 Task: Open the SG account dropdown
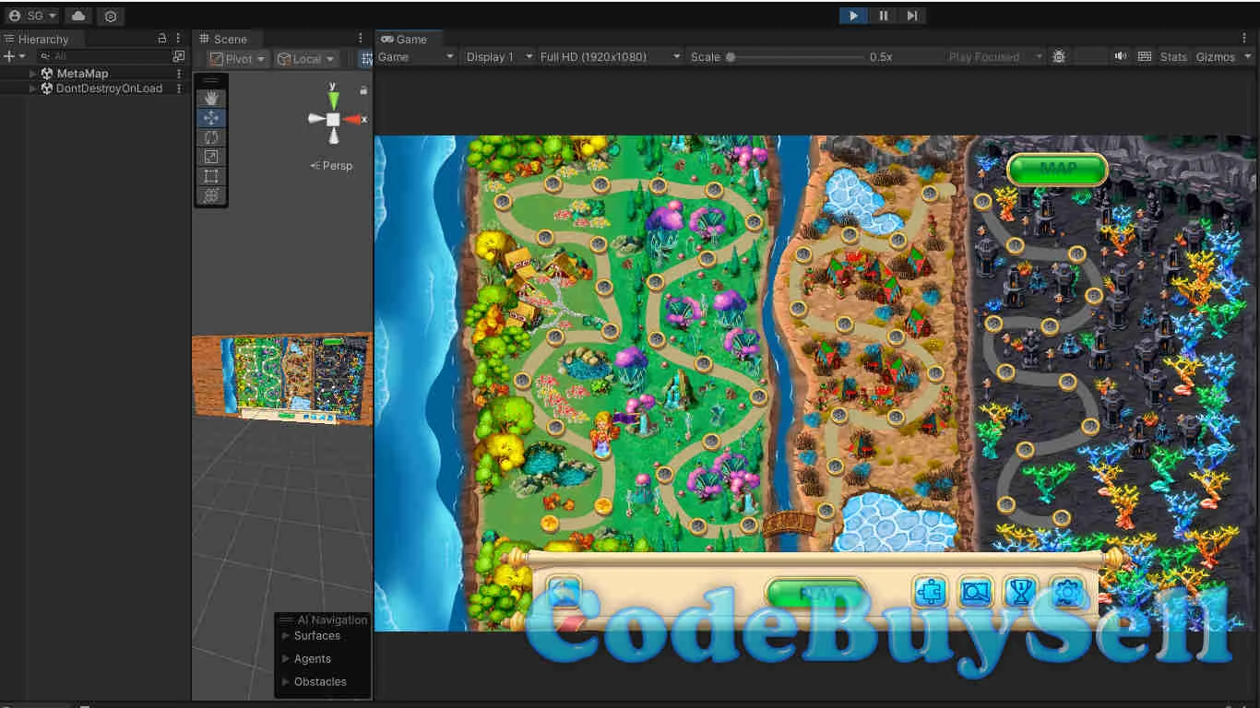32,16
